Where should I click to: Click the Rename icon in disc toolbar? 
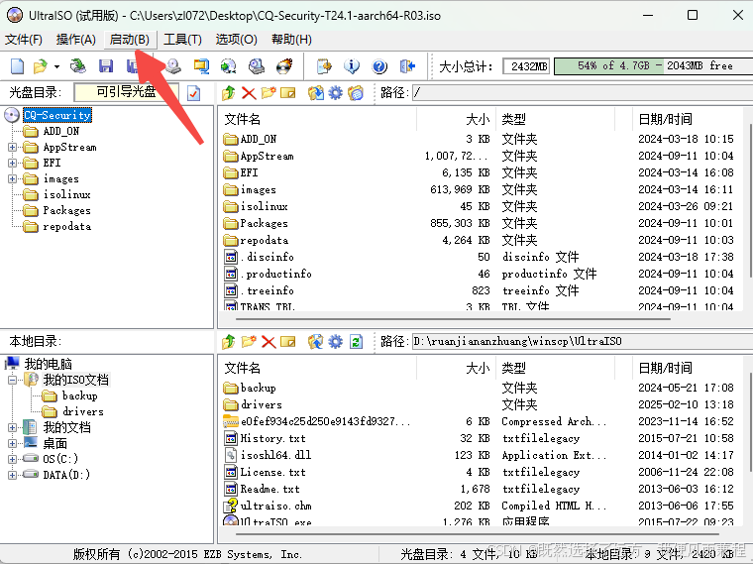(x=288, y=93)
